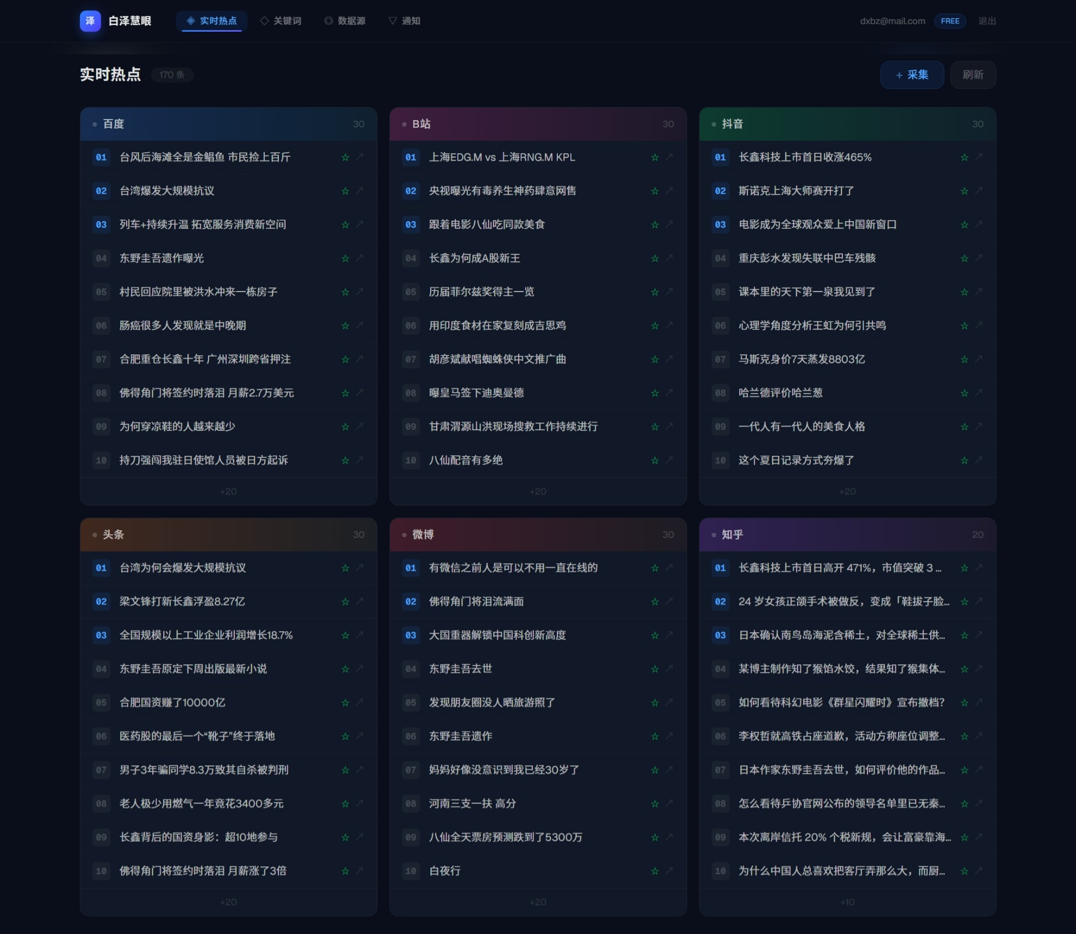Star 有微信之前人是可以不用一直在线的
Image resolution: width=1076 pixels, height=934 pixels.
coord(655,568)
